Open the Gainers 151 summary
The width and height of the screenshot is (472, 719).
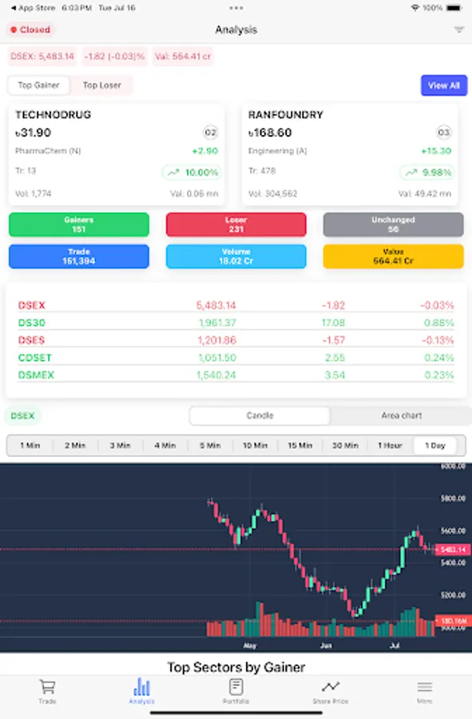pyautogui.click(x=78, y=224)
